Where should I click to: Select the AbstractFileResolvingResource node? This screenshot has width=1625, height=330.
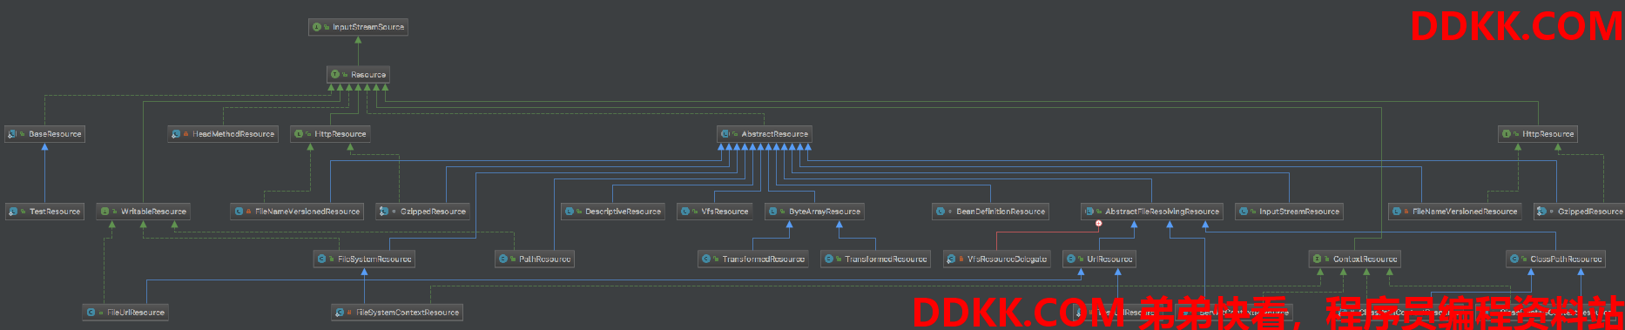point(1152,212)
